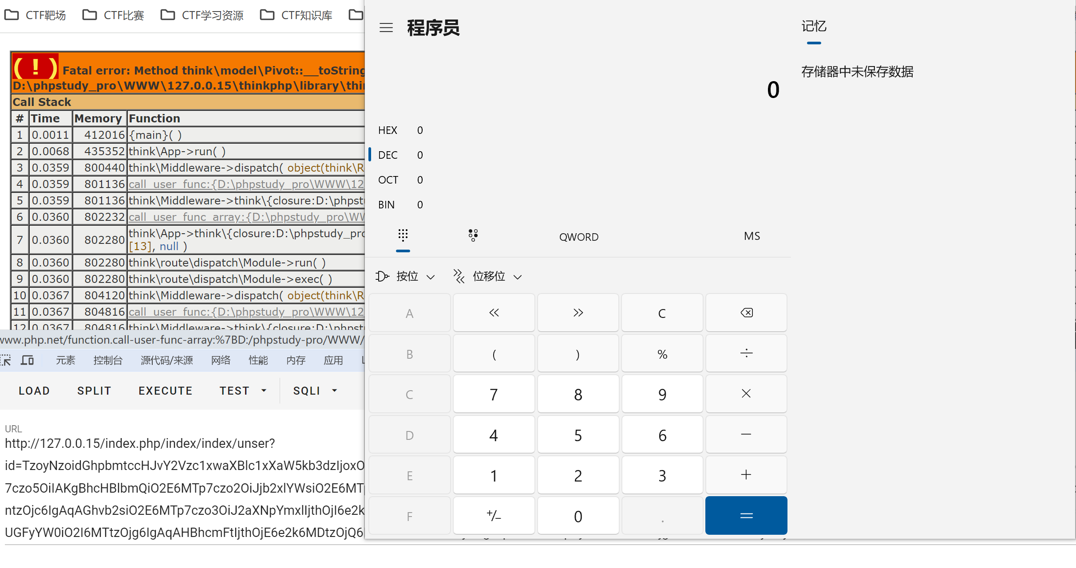This screenshot has width=1076, height=568.
Task: Activate DevTools element inspect icon
Action: pos(5,360)
